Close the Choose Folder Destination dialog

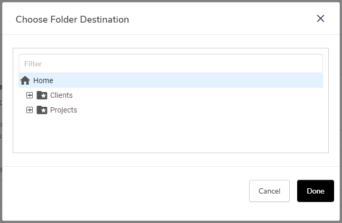coord(320,18)
